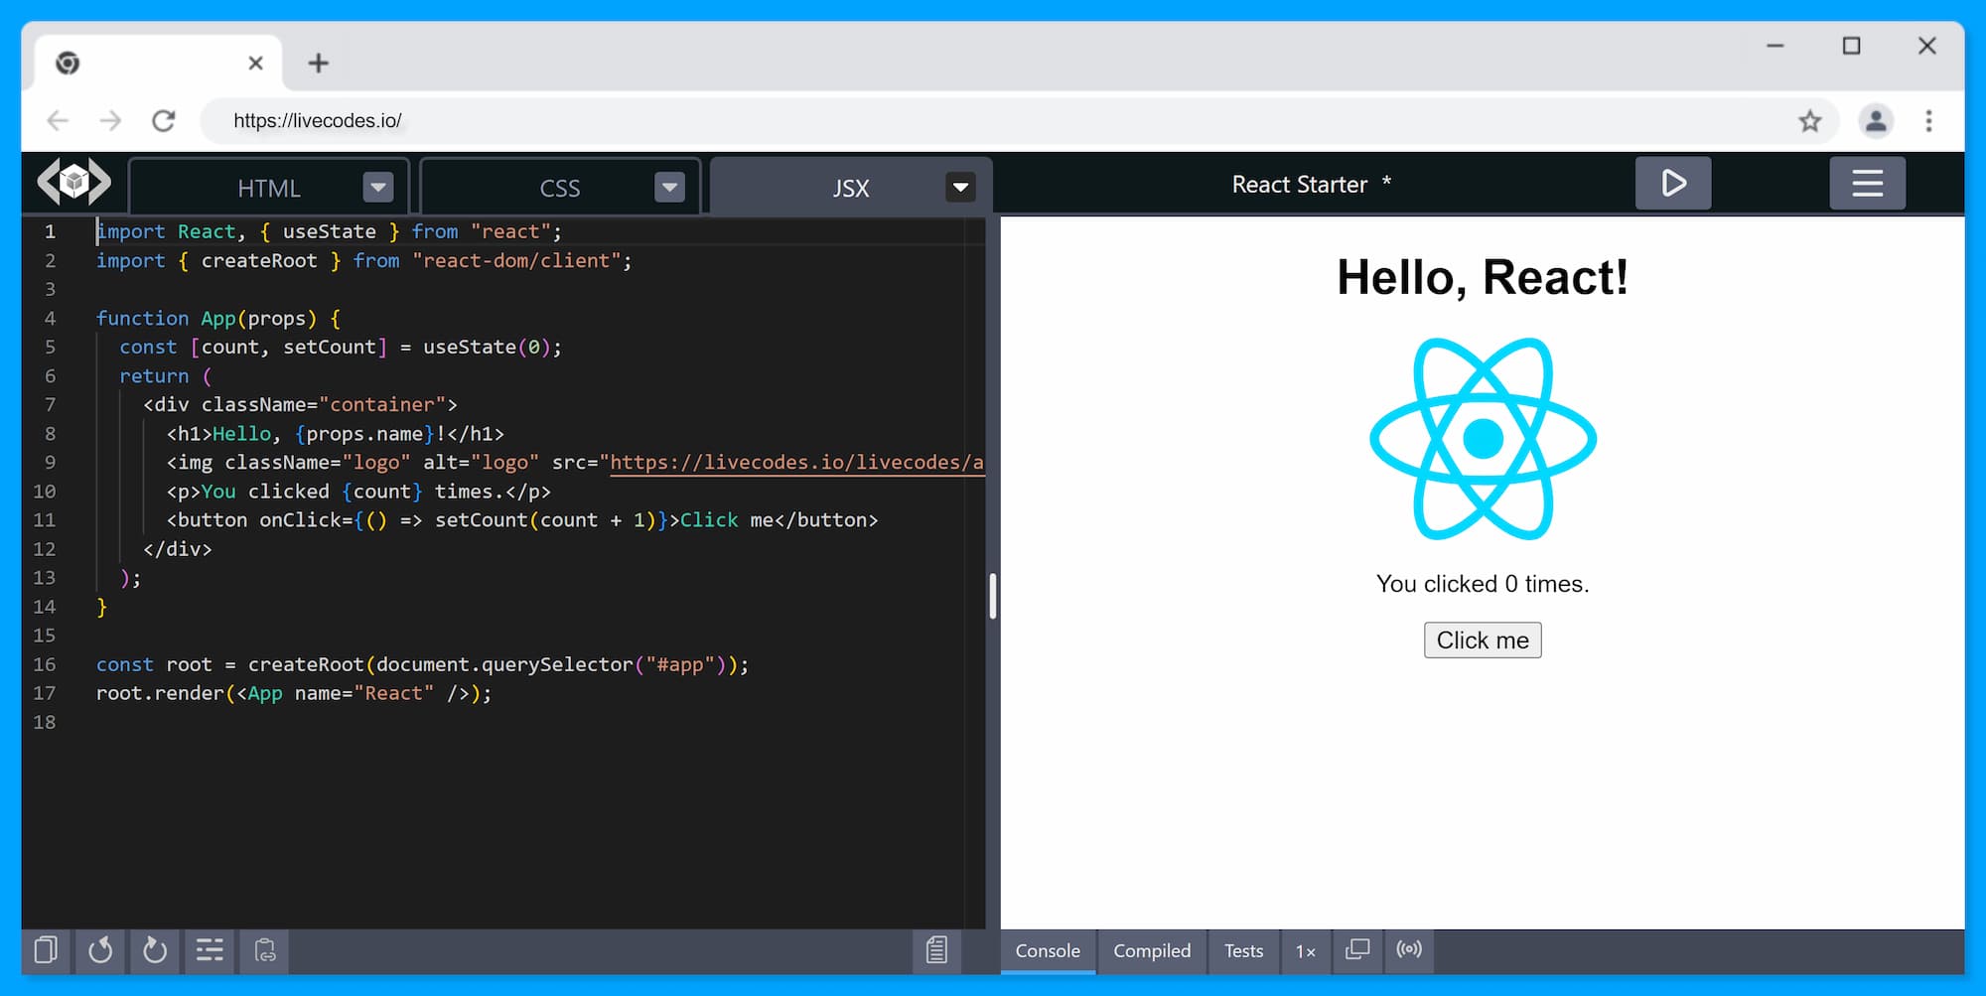Click 'createRoot' in the line 2 import

pos(259,261)
